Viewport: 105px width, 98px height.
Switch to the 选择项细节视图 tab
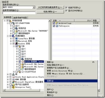[x=20, y=18]
